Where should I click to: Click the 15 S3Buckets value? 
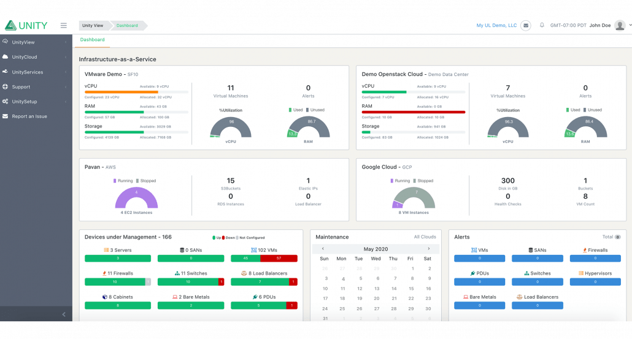(x=231, y=181)
